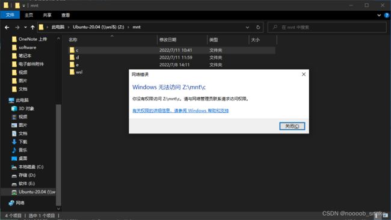Open the Windows 帮助和支持 permissions link
Screen dimensions: 391x220
pos(180,111)
